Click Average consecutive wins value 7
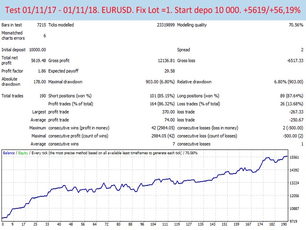The width and height of the screenshot is (306, 230). 174,144
